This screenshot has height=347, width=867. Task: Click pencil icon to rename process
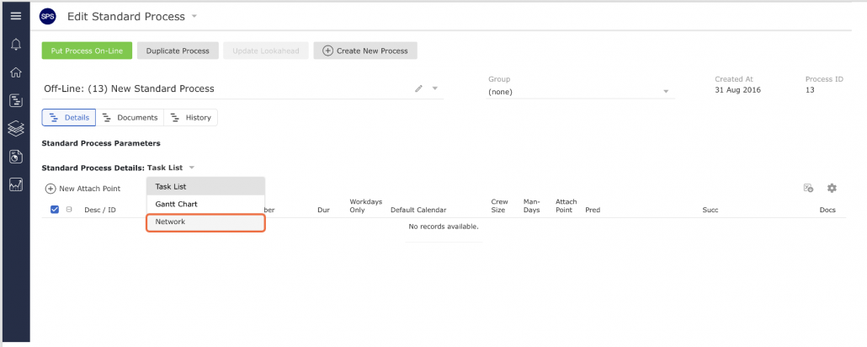[418, 88]
